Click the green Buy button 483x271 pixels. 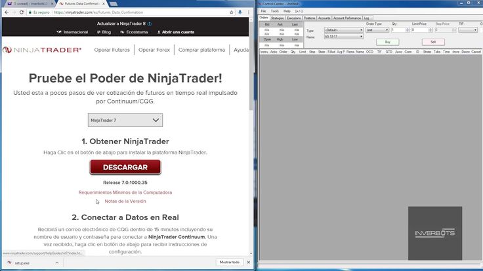387,42
